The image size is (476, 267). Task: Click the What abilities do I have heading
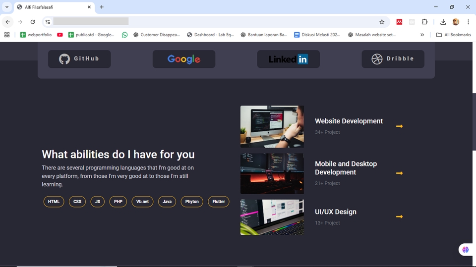point(118,155)
